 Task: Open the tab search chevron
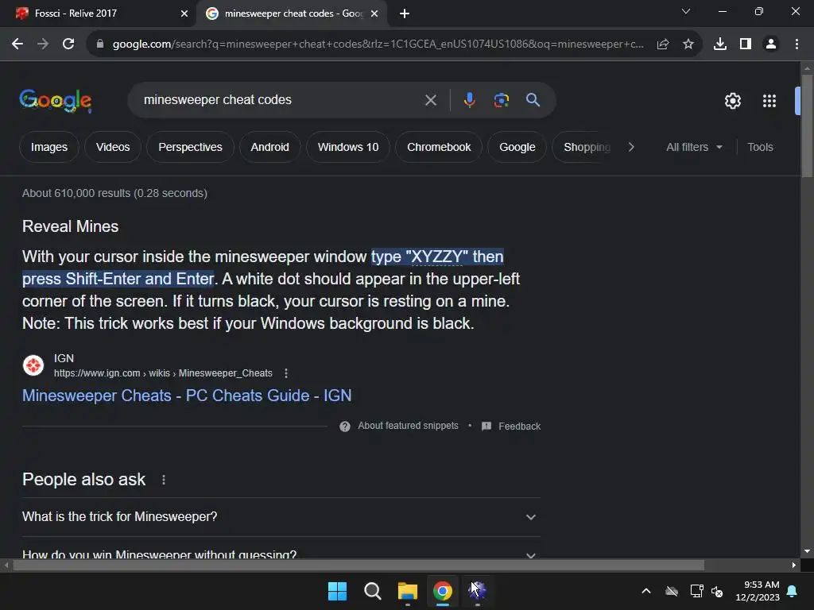(686, 11)
